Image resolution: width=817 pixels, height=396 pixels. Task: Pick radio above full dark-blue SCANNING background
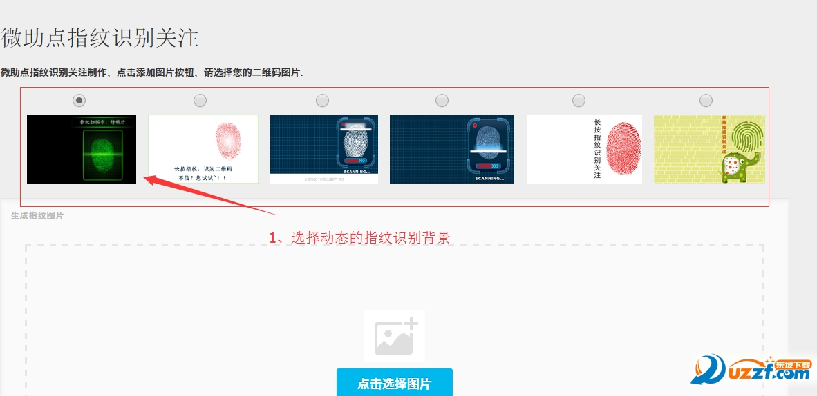click(442, 101)
